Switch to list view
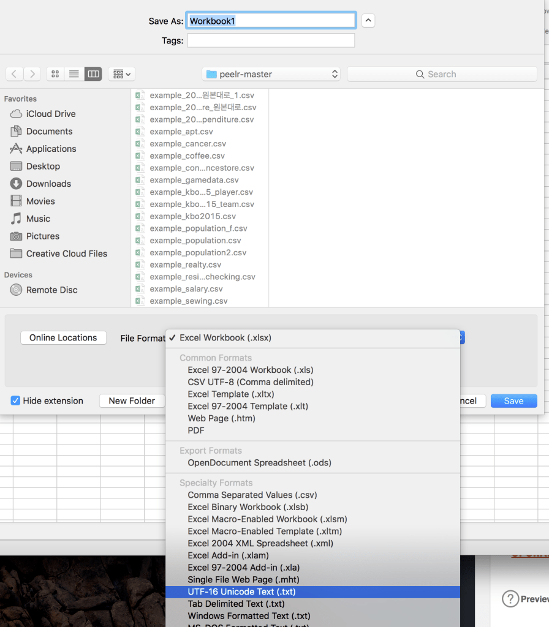The width and height of the screenshot is (549, 627). (74, 74)
